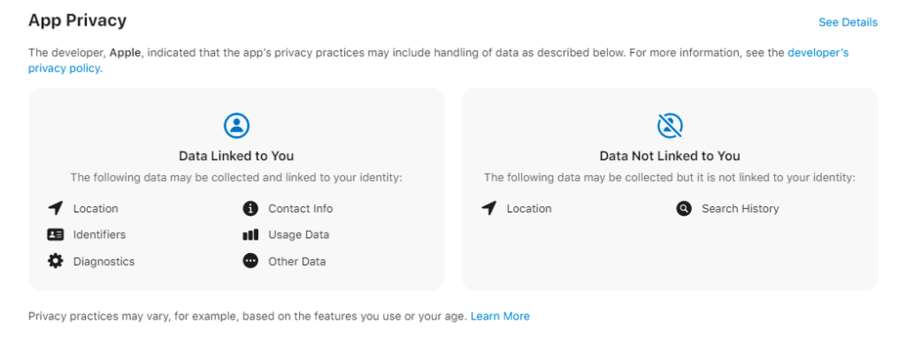
Task: Click the Location arrow icon under Data Linked to You
Action: (x=56, y=208)
